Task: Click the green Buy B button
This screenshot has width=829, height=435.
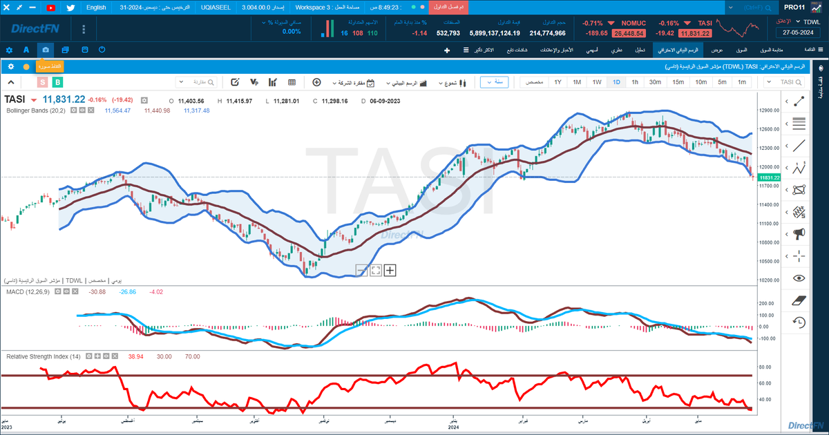Action: [x=58, y=82]
